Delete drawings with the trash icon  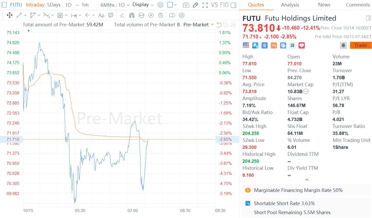[x=160, y=15]
